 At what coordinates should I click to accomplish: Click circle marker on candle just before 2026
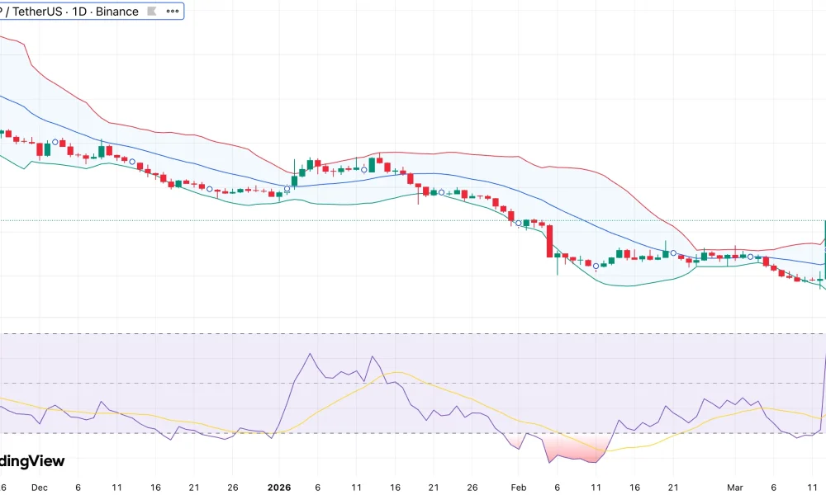[287, 189]
